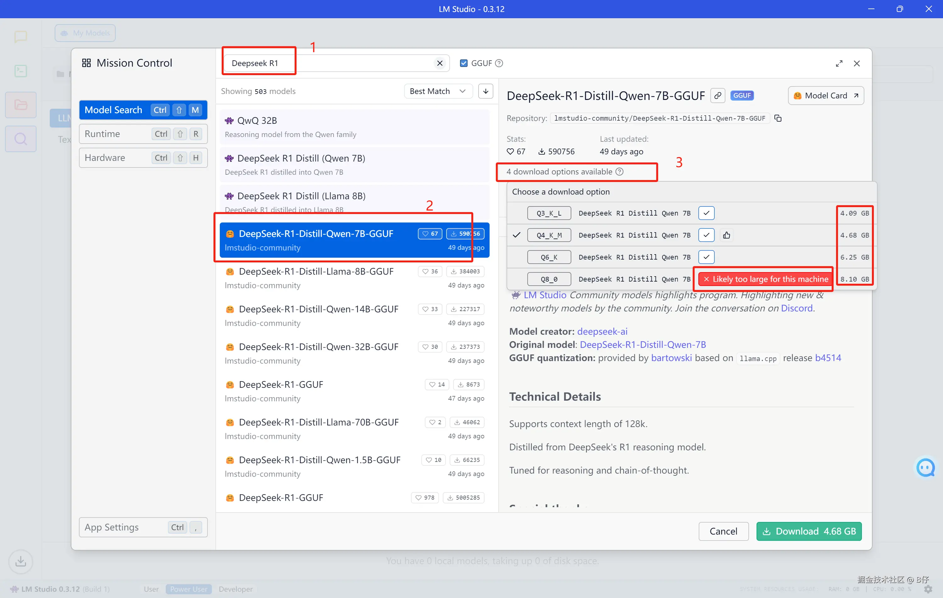The height and width of the screenshot is (598, 943).
Task: Open the Best Match sort dropdown
Action: [x=437, y=91]
